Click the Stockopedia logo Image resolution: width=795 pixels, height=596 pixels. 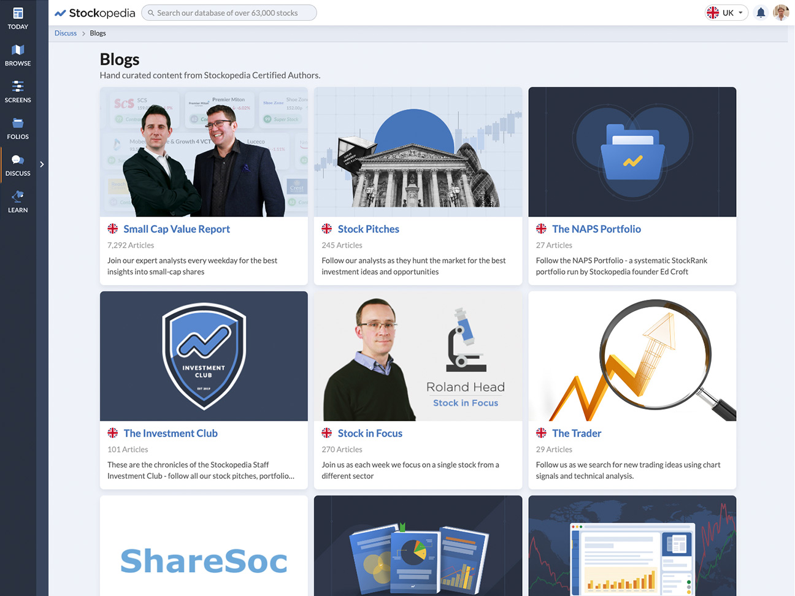click(x=95, y=13)
